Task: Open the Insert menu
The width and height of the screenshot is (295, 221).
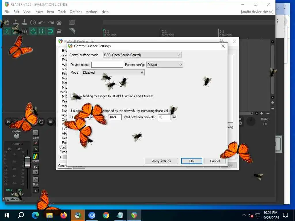Action: coord(39,12)
